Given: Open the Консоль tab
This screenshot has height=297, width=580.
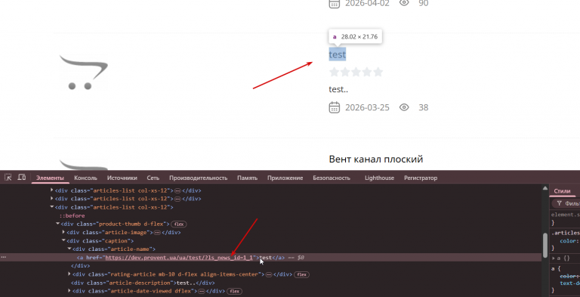Looking at the screenshot, I should 85,178.
